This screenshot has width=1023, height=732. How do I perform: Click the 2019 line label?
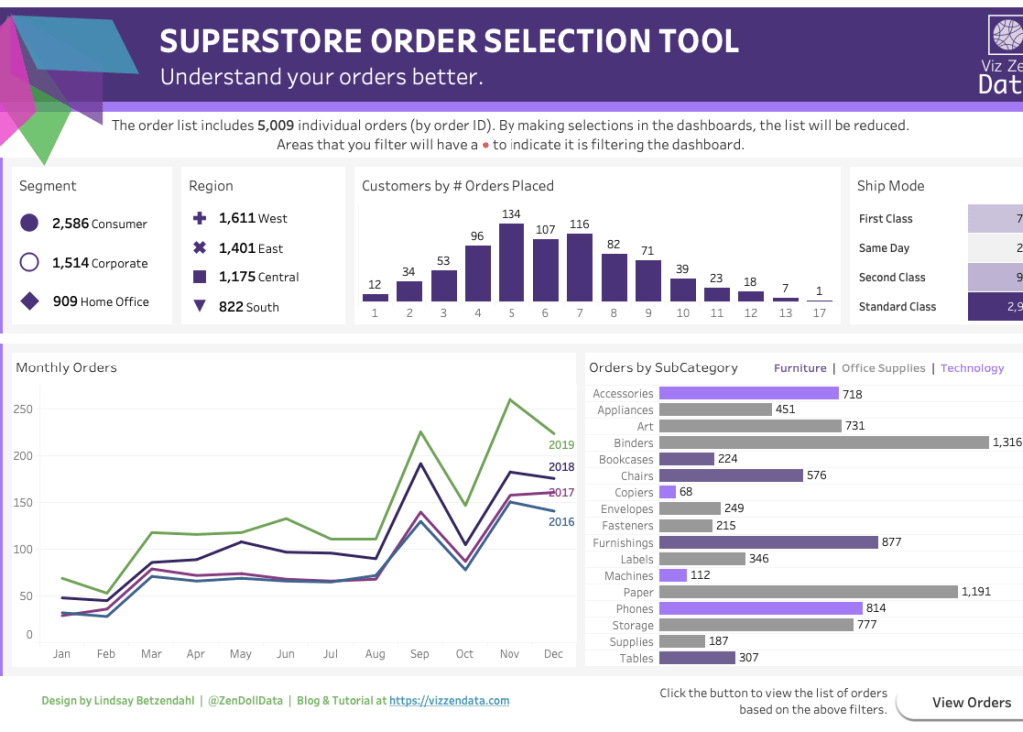click(x=561, y=444)
